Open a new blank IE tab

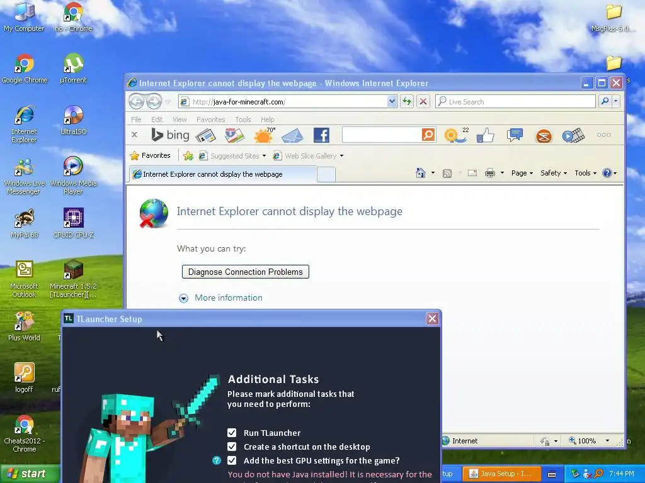(x=326, y=175)
